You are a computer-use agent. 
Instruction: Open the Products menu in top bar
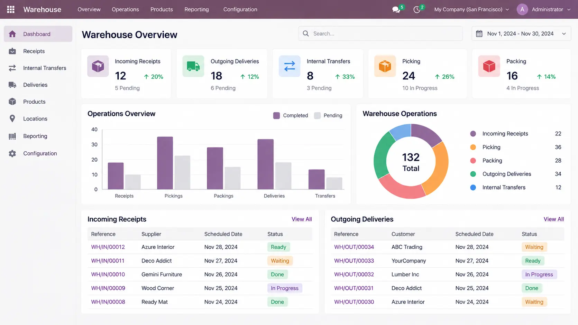(162, 9)
